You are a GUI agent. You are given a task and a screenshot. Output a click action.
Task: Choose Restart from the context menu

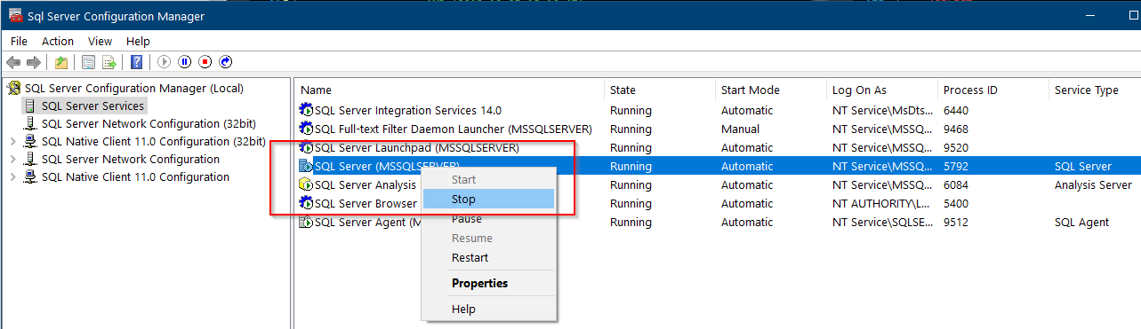488,257
